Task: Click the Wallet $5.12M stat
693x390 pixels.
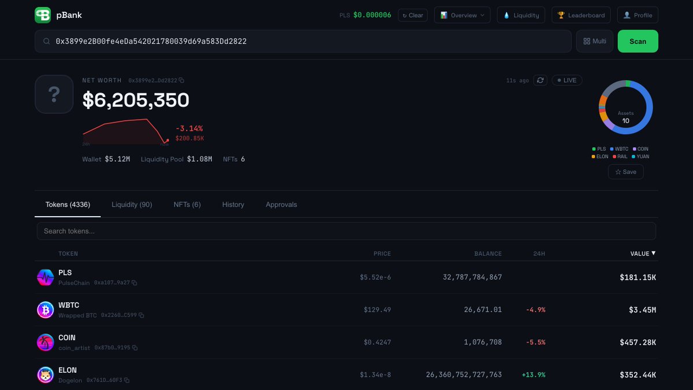Action: 106,159
